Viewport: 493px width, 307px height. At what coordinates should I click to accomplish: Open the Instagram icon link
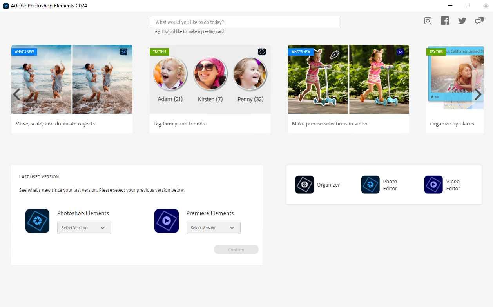[x=428, y=21]
